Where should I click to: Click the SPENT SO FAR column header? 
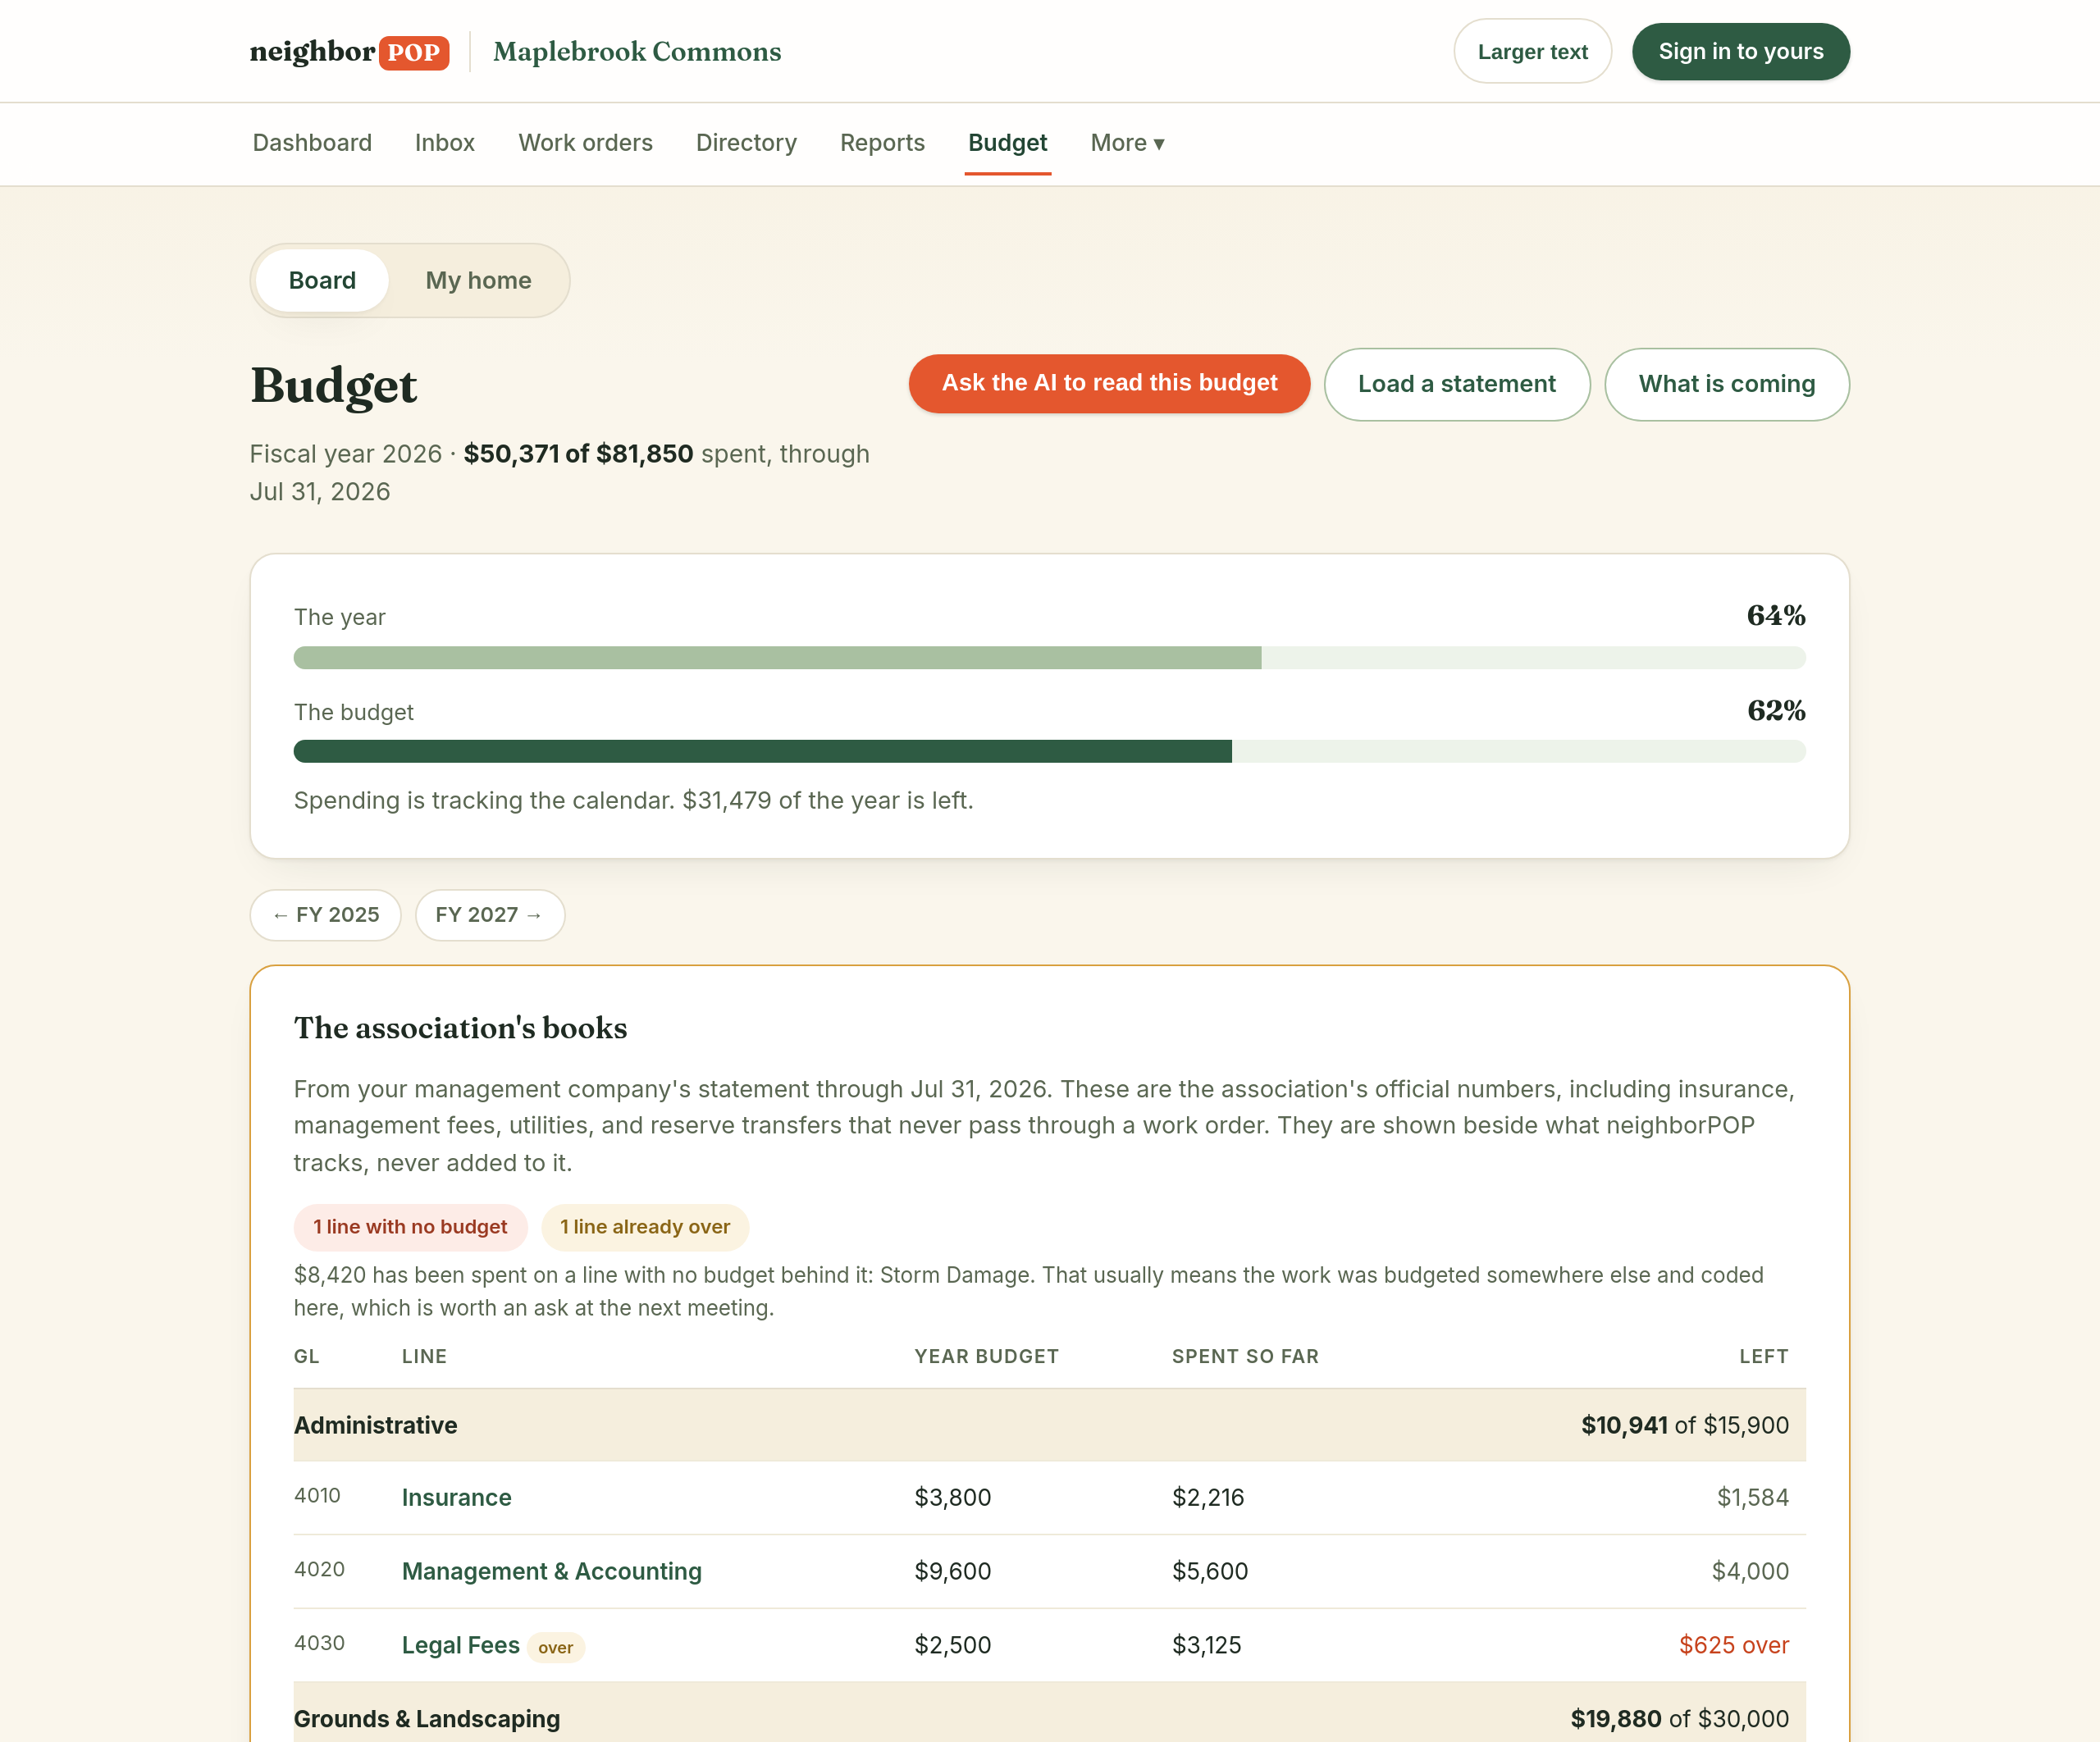(x=1245, y=1356)
